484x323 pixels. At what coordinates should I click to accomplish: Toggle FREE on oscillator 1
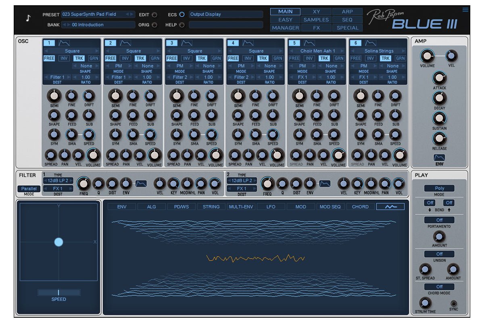coord(49,59)
